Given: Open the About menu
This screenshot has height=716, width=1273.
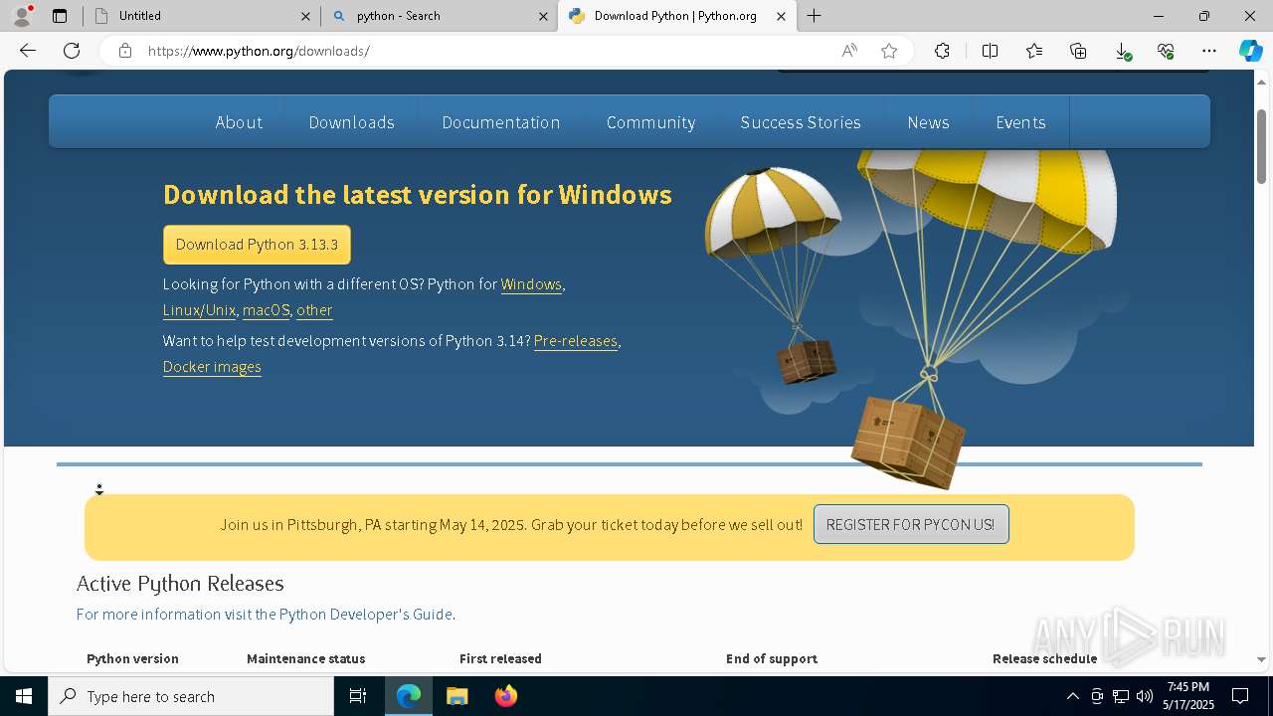Looking at the screenshot, I should coord(239,122).
